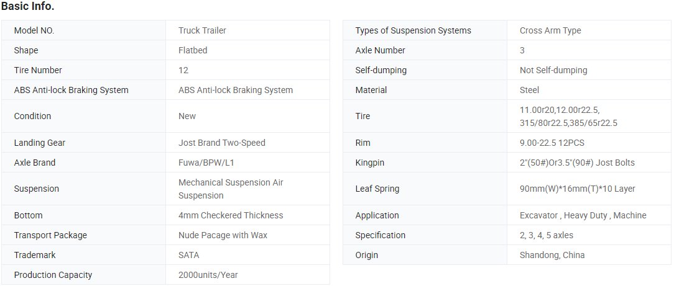Select the Model NO. label cell
The height and width of the screenshot is (286, 674).
(x=84, y=30)
